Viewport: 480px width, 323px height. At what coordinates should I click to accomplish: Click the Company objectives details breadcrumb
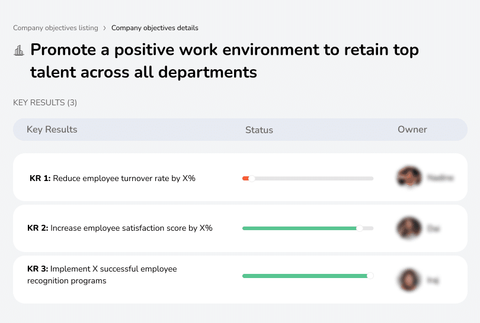155,28
